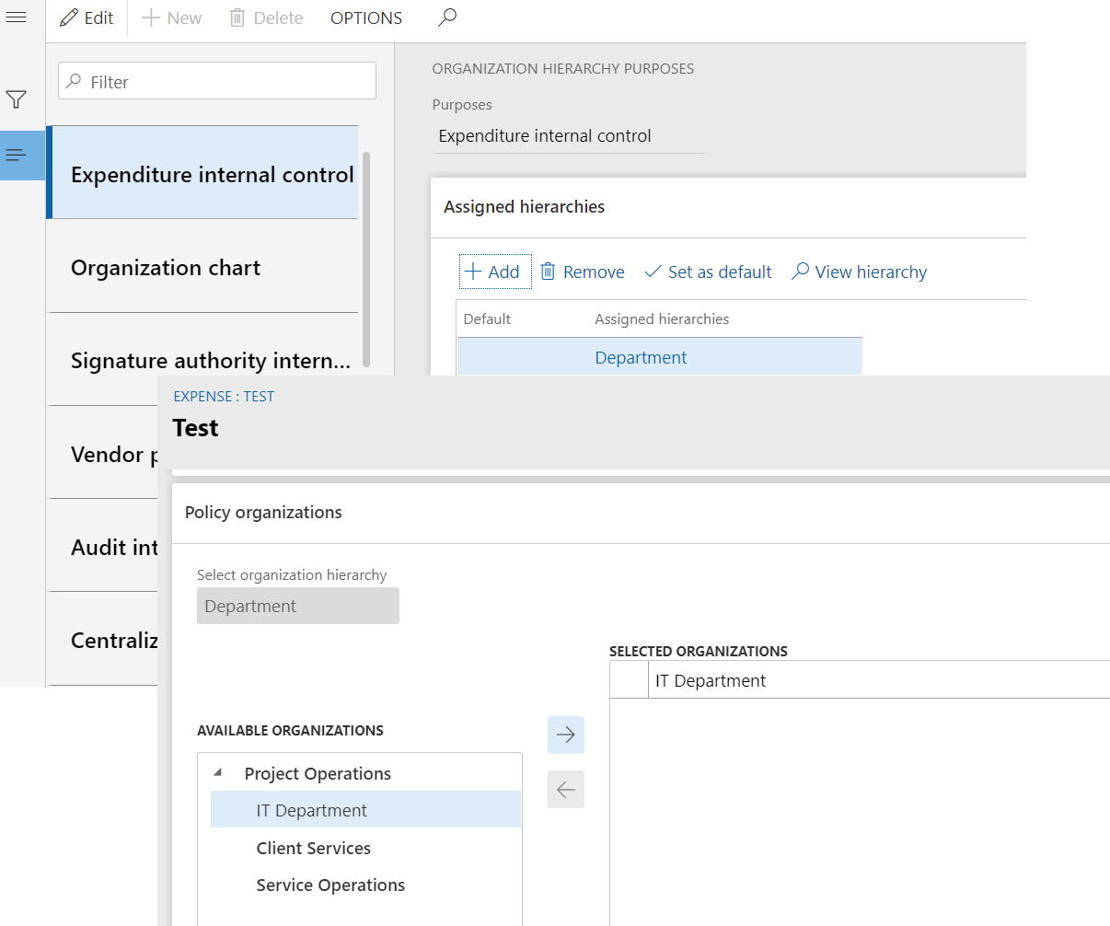
Task: Collapse the Project Operations tree node
Action: [x=218, y=772]
